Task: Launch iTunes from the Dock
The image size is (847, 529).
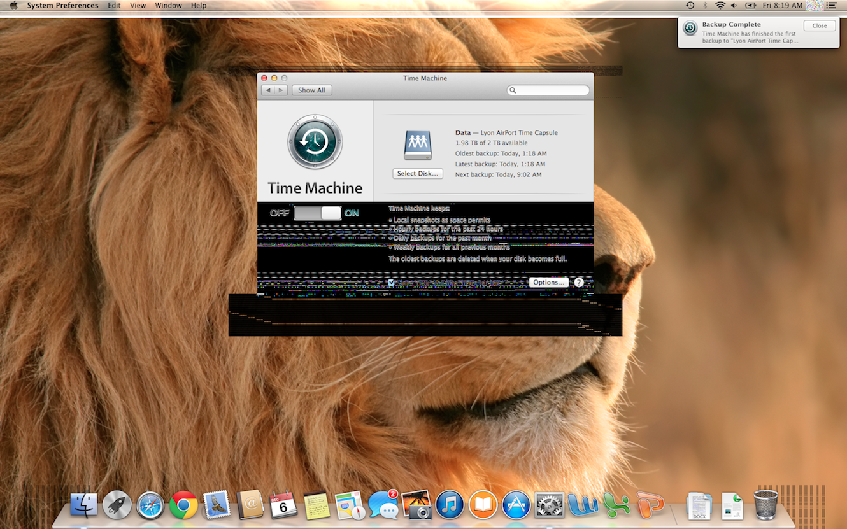Action: coord(450,505)
